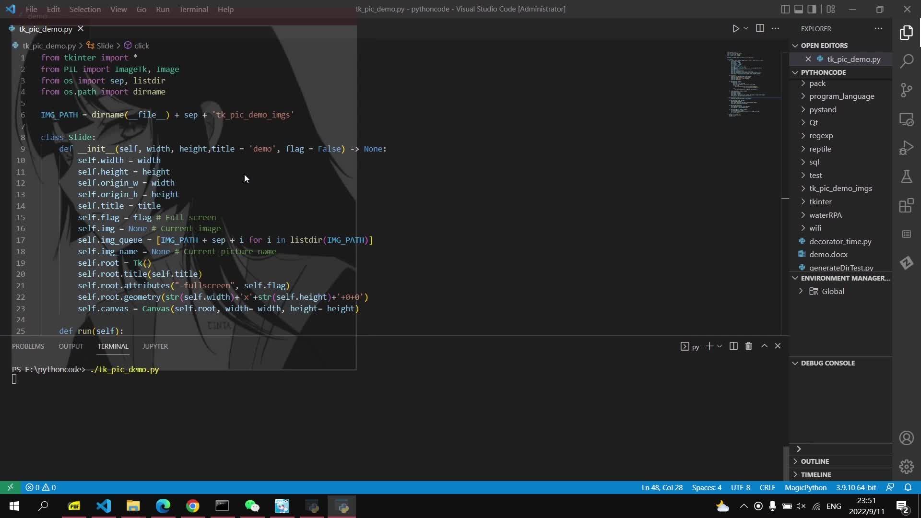The width and height of the screenshot is (921, 518).
Task: Click the Run Python File play button
Action: pyautogui.click(x=735, y=29)
